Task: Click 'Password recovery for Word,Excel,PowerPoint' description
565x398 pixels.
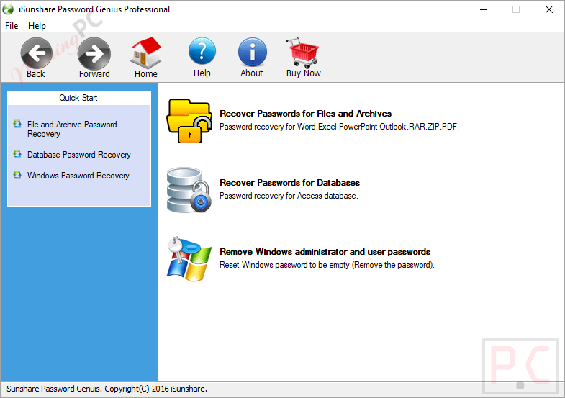Action: (x=339, y=127)
